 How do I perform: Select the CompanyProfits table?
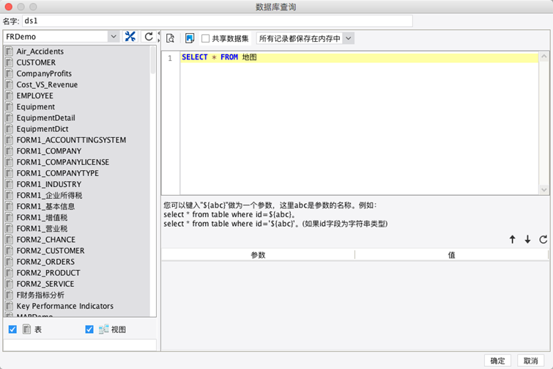[x=44, y=73]
